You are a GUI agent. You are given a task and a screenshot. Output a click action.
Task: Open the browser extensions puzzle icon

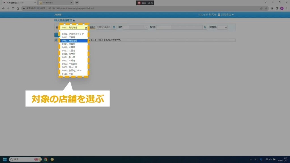click(x=272, y=8)
